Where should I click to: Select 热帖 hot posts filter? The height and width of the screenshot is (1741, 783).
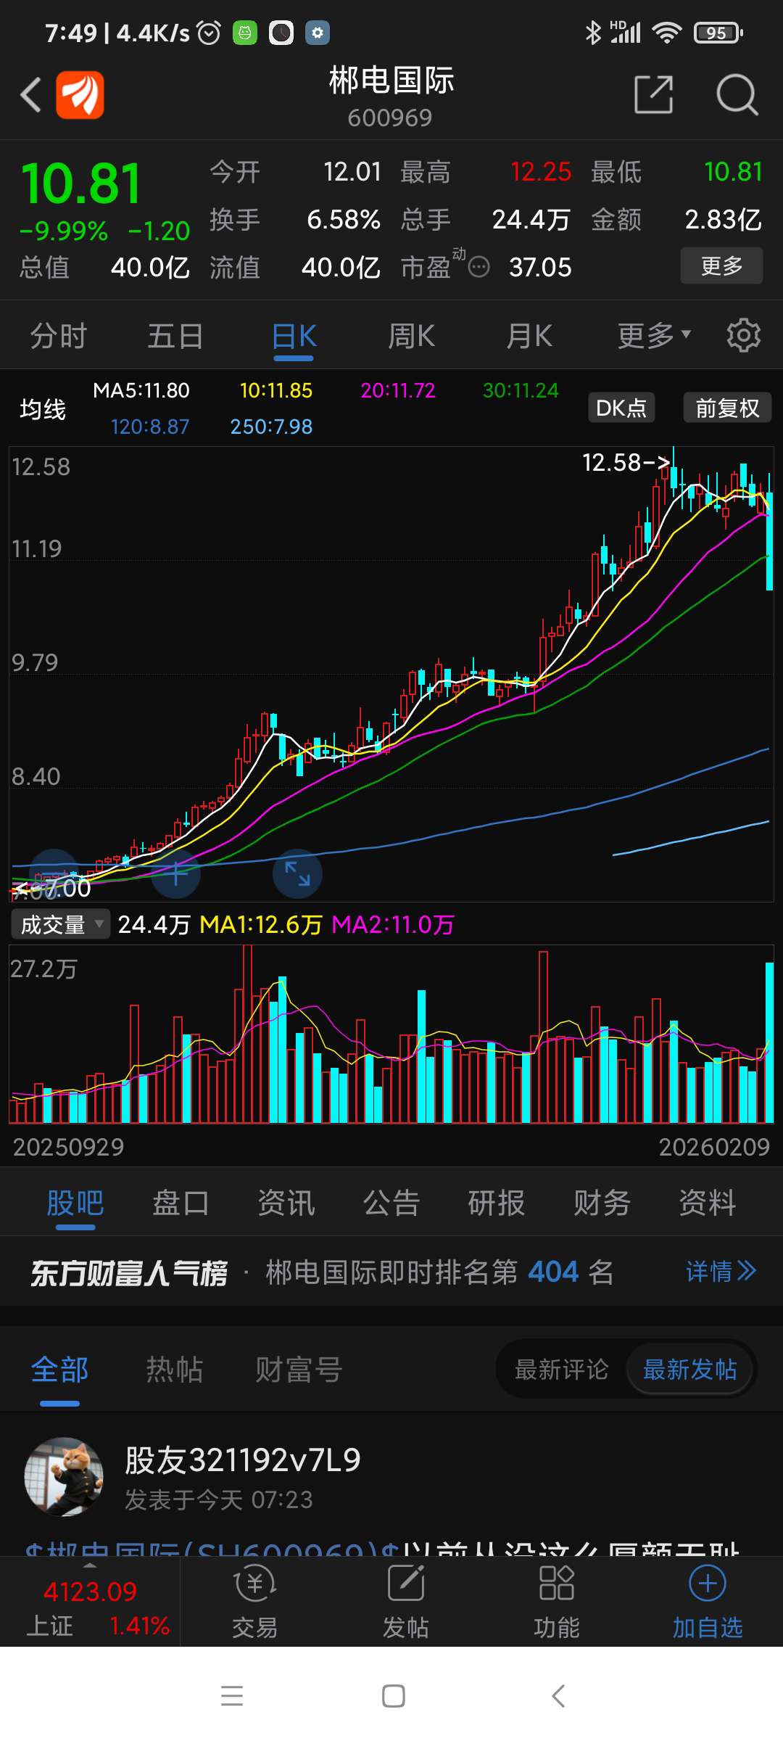(x=175, y=1370)
